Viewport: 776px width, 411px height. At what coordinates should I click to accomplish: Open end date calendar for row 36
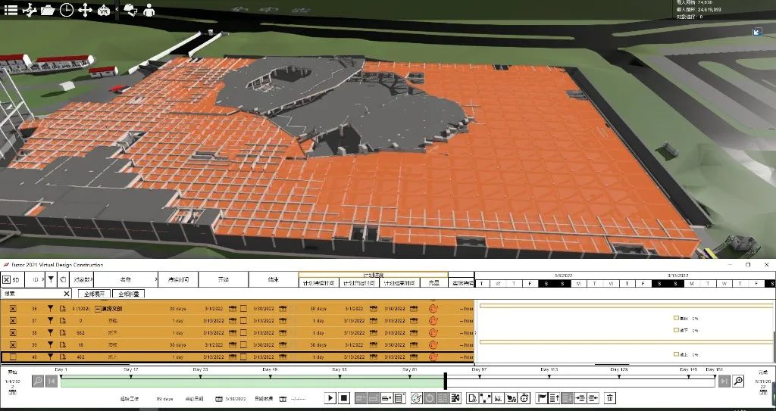tap(283, 309)
